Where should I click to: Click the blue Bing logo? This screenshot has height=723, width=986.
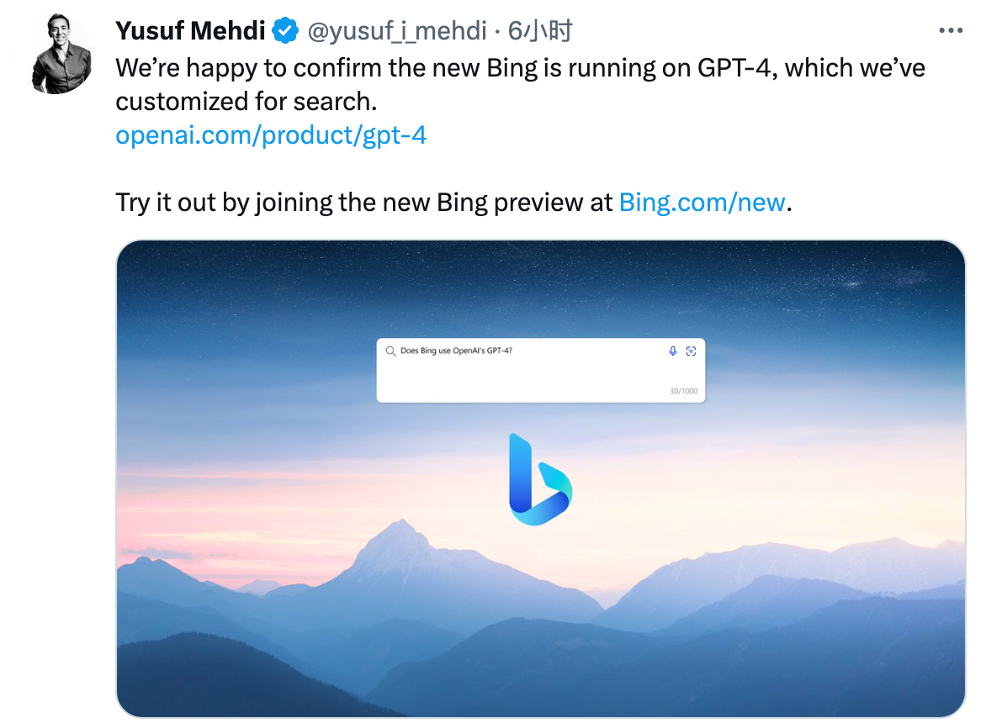[x=540, y=479]
